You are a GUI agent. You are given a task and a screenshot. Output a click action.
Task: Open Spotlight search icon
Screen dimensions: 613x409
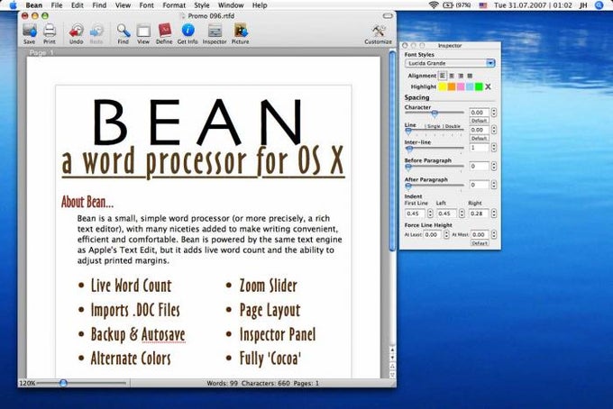tap(599, 5)
